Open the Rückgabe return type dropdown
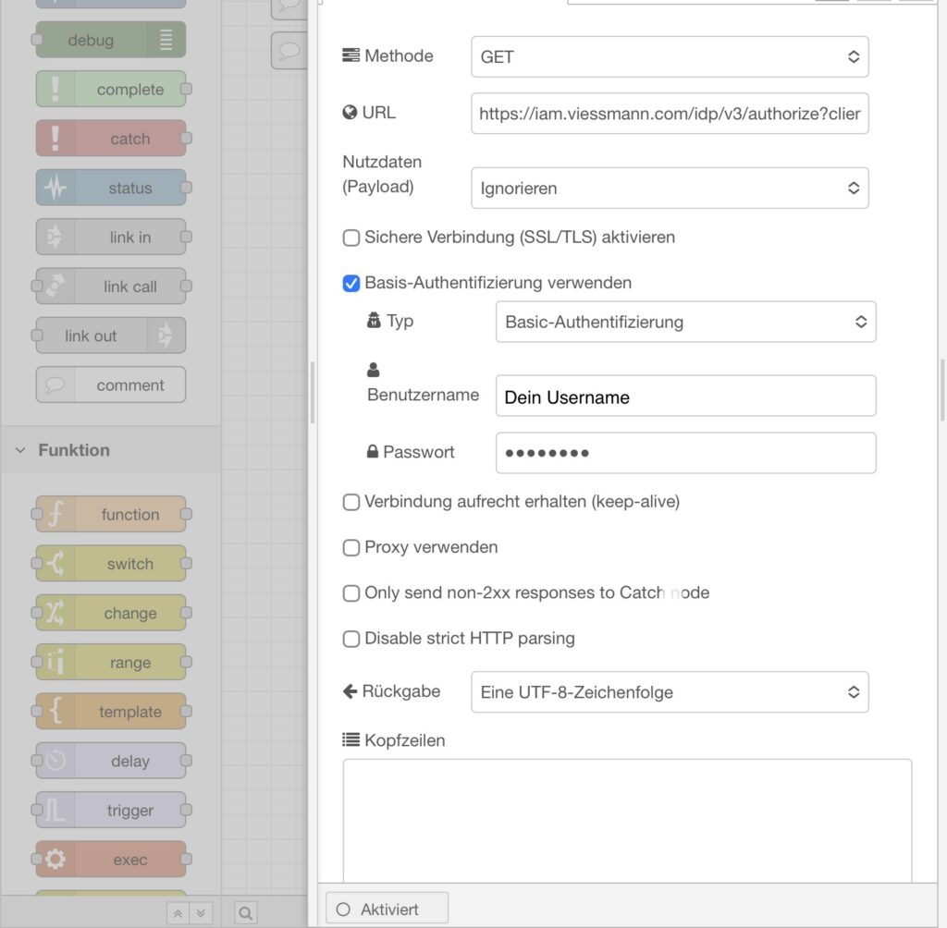 pos(669,691)
